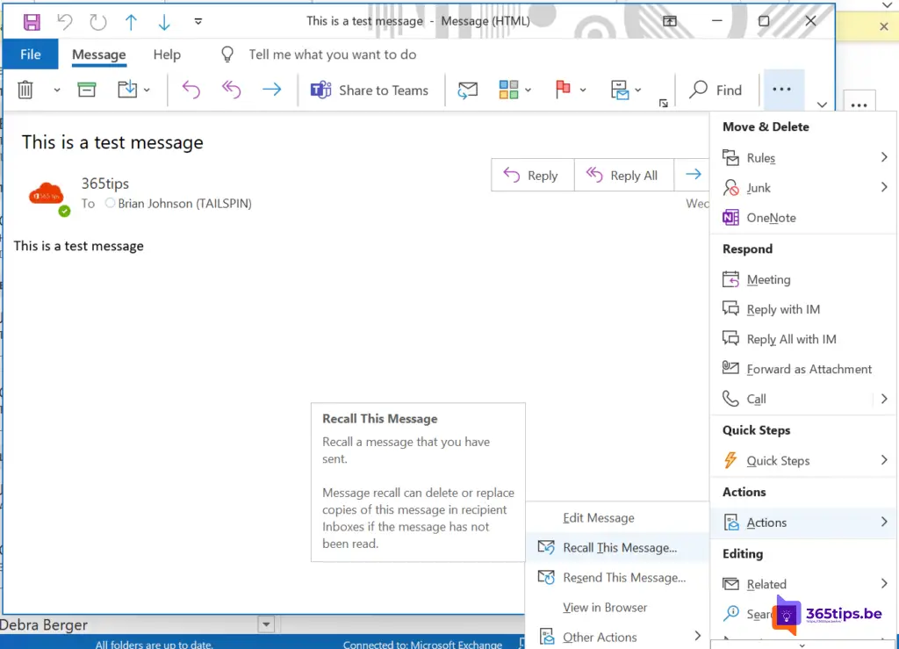Image resolution: width=899 pixels, height=649 pixels.
Task: Open the Debra Berger pane dropdown arrow
Action: coord(266,624)
